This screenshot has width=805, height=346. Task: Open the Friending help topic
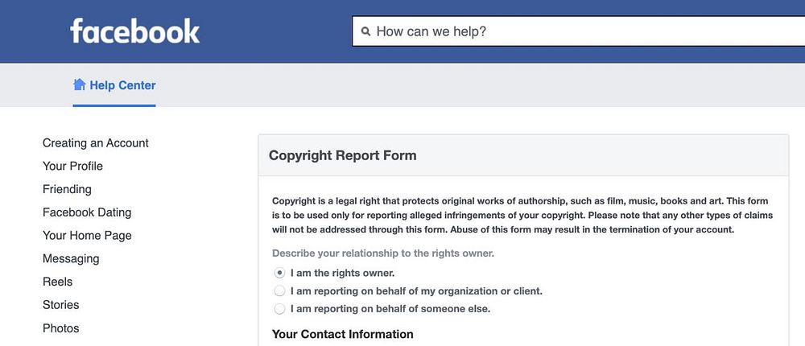pos(67,189)
